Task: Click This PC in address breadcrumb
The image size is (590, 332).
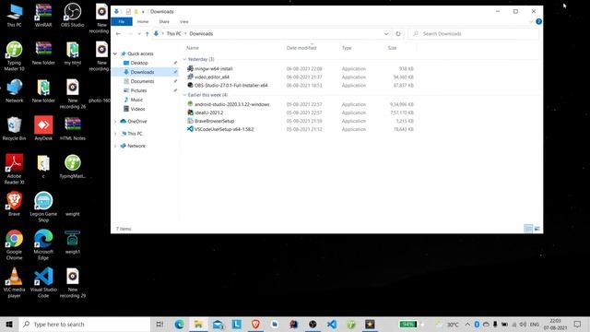Action: (x=174, y=33)
